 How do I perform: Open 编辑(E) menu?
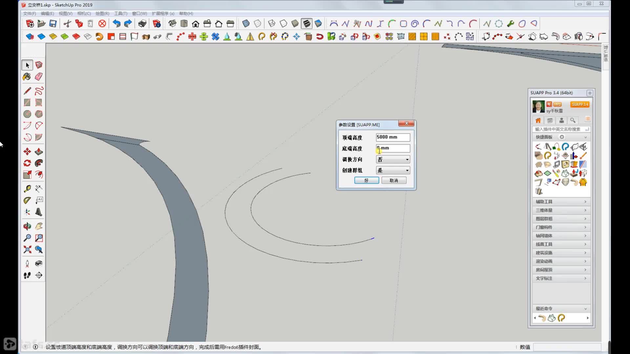(x=47, y=13)
